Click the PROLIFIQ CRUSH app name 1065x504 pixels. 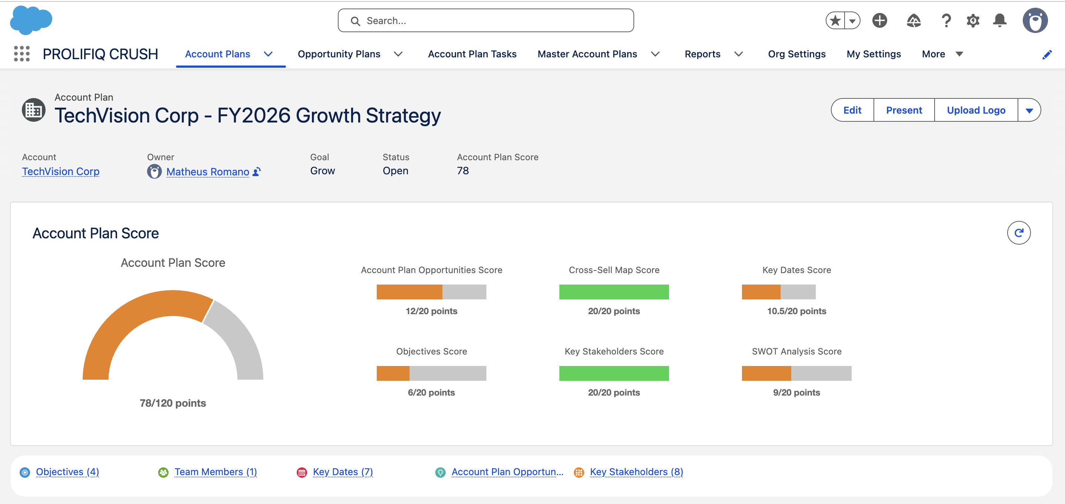(100, 54)
